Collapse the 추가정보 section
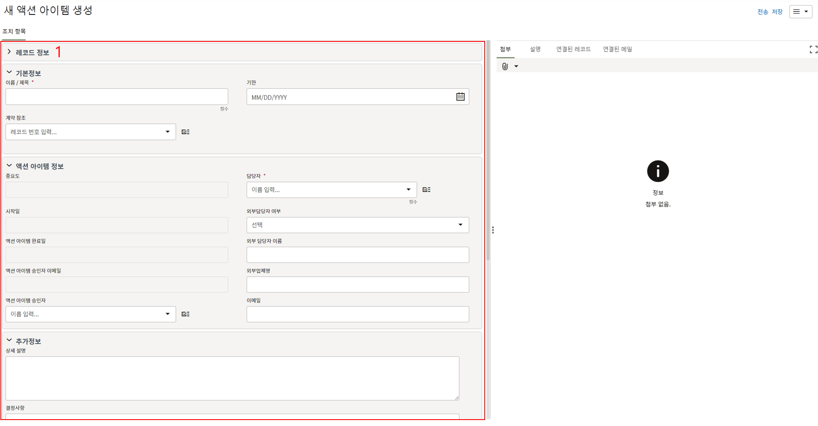This screenshot has height=426, width=818. click(x=9, y=341)
